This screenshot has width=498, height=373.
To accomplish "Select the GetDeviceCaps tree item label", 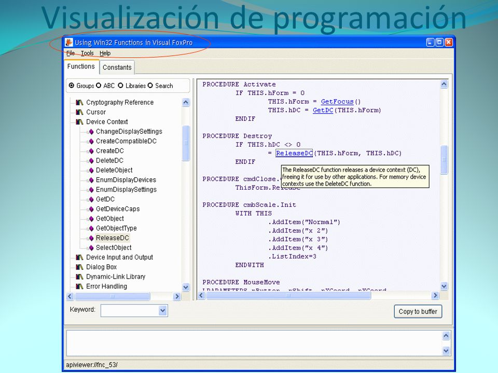I will [x=118, y=209].
